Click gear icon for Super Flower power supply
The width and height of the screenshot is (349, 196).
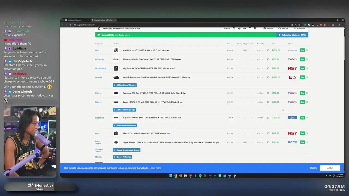coord(268,142)
